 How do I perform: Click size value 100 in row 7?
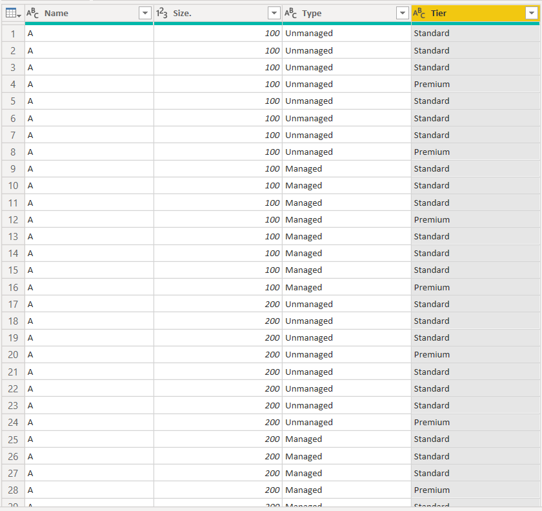click(x=272, y=135)
